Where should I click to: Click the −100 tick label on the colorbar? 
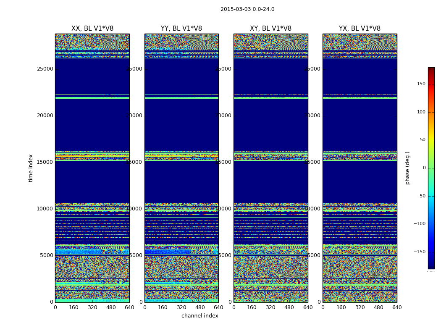[420, 224]
